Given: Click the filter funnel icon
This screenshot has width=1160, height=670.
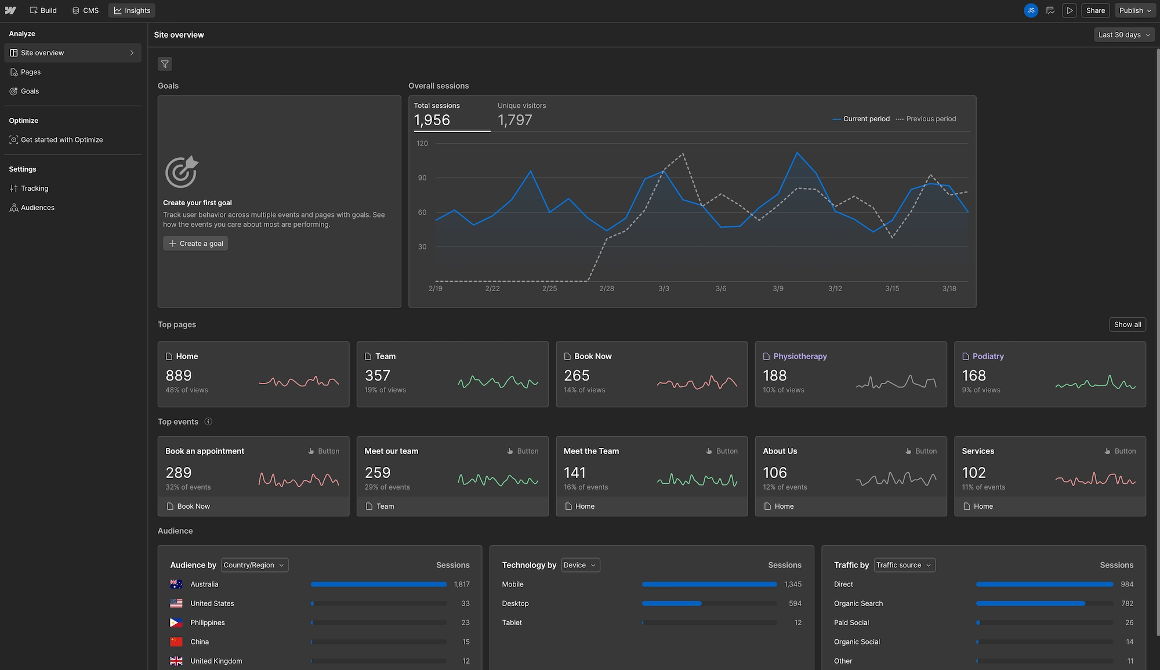Looking at the screenshot, I should click(x=165, y=64).
